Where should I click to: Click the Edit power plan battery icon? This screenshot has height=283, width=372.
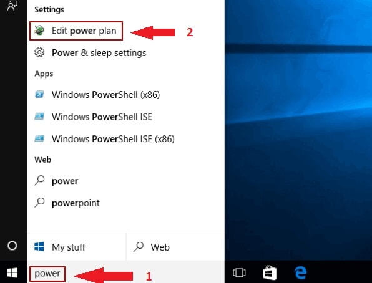39,31
